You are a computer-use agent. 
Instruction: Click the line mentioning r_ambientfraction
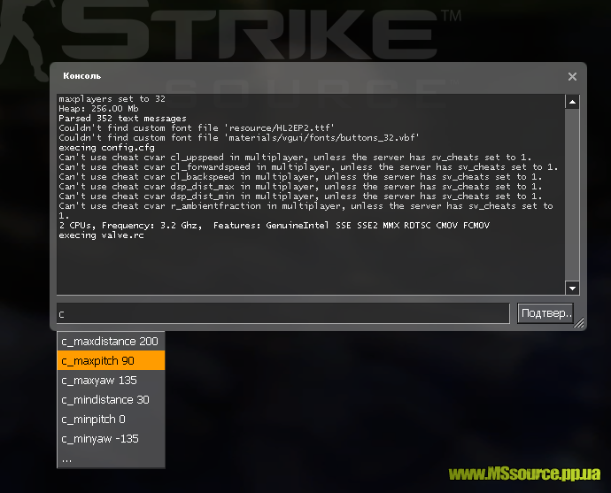[305, 211]
